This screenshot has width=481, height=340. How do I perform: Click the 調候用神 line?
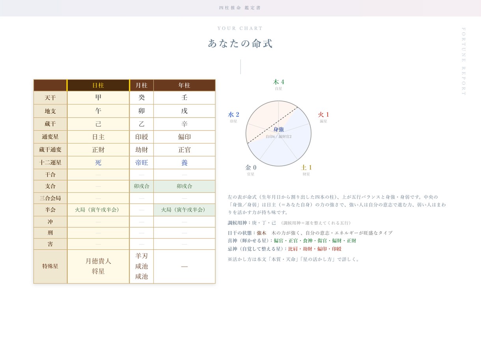coord(290,223)
